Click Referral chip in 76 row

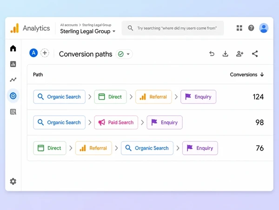[93, 148]
